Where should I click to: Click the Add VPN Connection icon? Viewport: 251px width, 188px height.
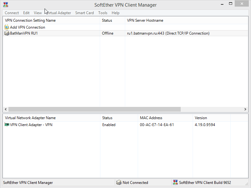click(7, 27)
